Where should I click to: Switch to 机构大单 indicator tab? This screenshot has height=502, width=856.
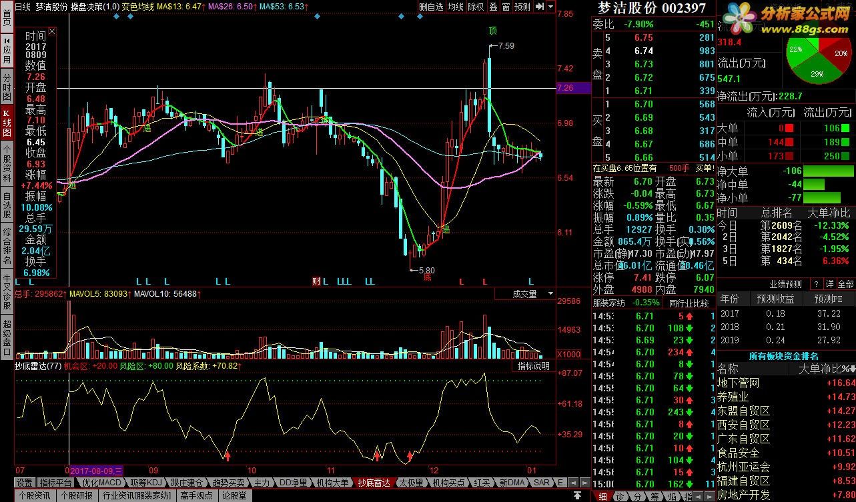[332, 482]
